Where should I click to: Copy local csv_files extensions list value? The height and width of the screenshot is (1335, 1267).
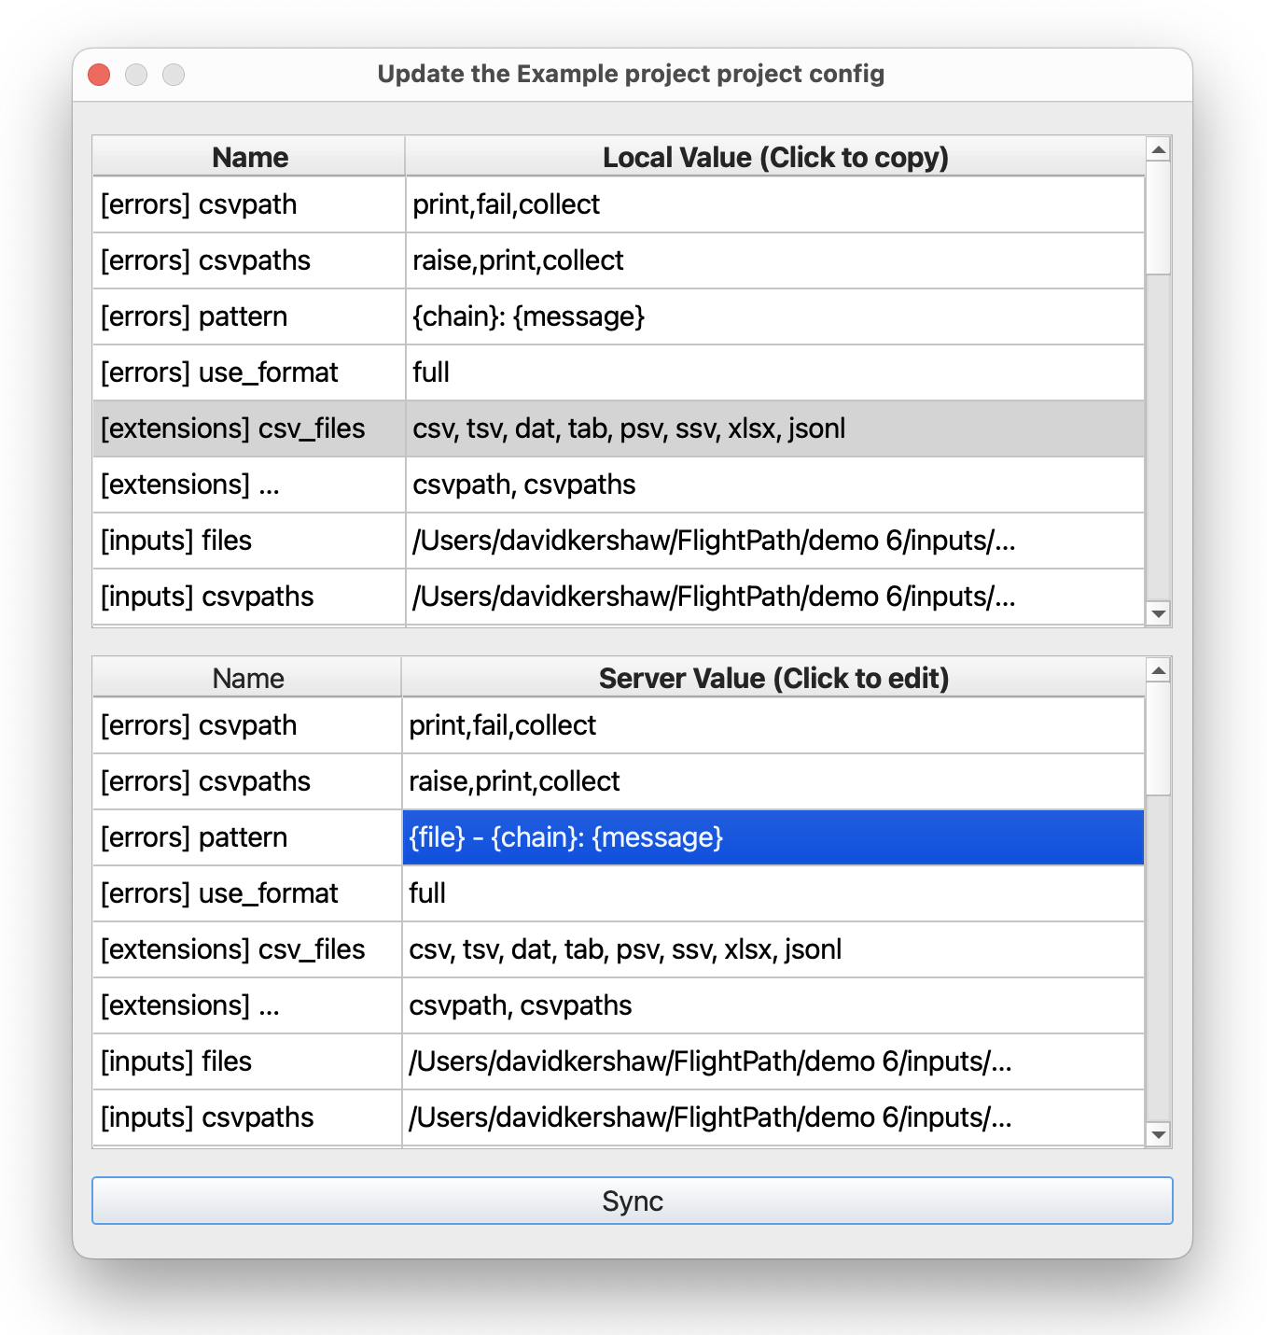click(x=774, y=429)
